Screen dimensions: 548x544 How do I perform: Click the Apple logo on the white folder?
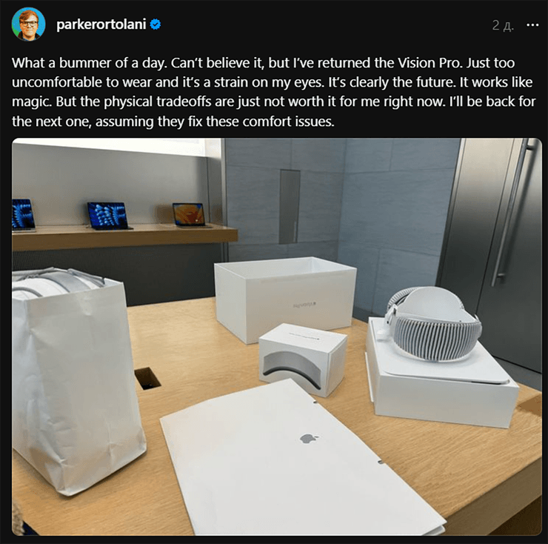(309, 438)
